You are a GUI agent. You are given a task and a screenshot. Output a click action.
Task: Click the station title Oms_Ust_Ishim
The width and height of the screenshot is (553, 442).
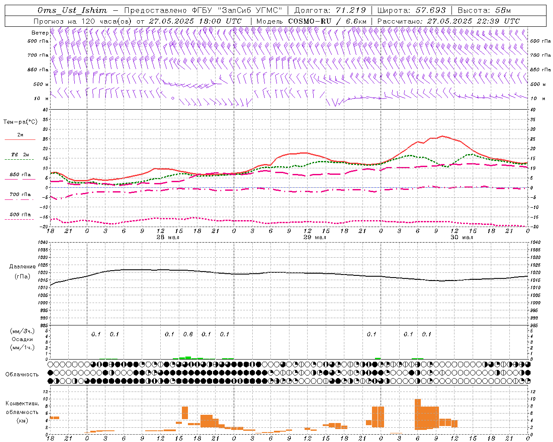coord(72,10)
